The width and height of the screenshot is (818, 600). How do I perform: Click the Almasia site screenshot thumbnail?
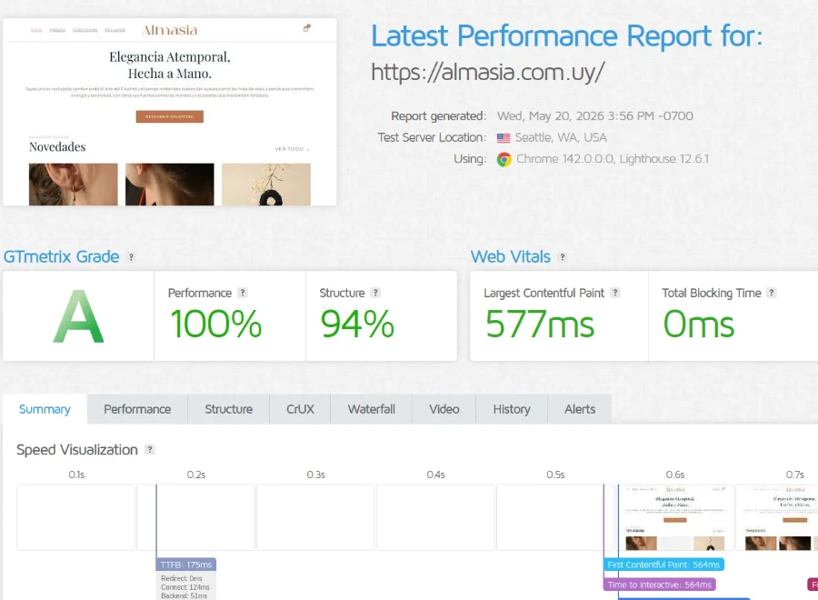[x=170, y=112]
